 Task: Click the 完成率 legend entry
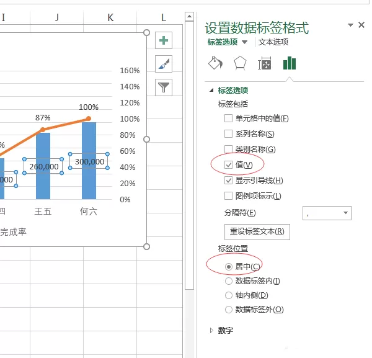(x=13, y=232)
